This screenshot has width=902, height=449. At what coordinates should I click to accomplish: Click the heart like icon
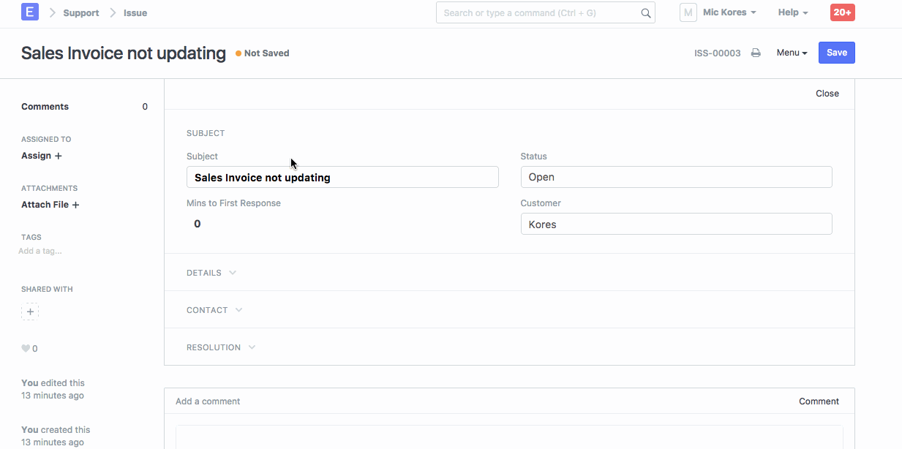26,349
